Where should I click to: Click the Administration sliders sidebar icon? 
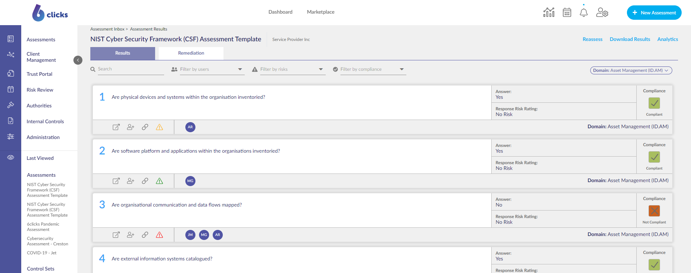pos(11,136)
